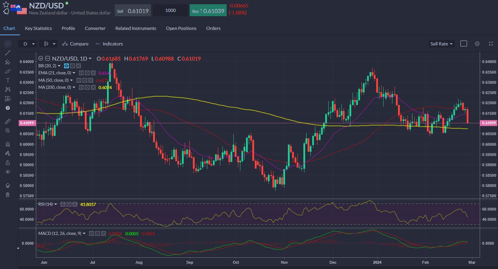The height and width of the screenshot is (269, 498).
Task: Expand the MA (200, close, 0) dropdown
Action: click(74, 87)
